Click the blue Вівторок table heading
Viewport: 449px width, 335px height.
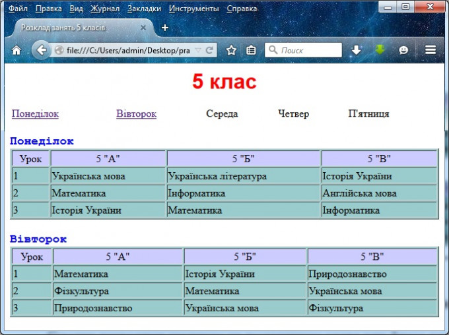coord(38,239)
